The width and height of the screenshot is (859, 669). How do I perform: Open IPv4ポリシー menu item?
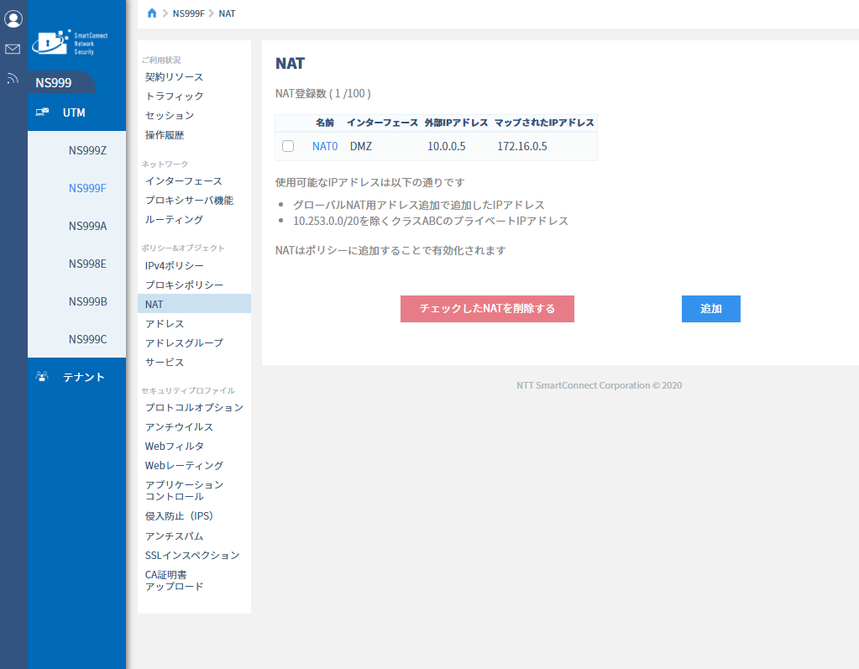[x=174, y=265]
